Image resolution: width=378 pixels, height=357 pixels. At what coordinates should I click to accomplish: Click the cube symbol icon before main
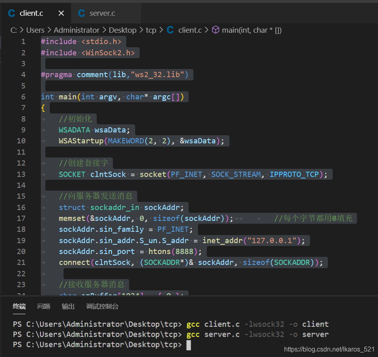click(216, 30)
